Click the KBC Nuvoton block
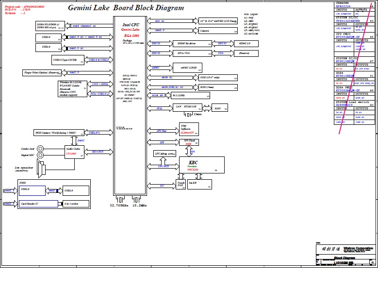The width and height of the screenshot is (378, 292). pyautogui.click(x=202, y=165)
